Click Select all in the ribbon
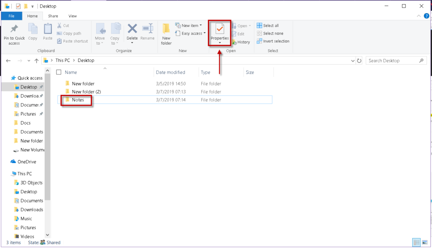Screen dimensions: 432x248 [x=268, y=26]
